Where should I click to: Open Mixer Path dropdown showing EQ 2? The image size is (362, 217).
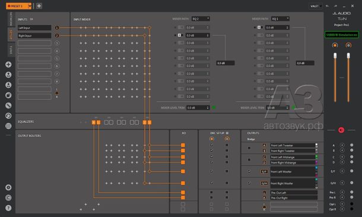(x=201, y=19)
